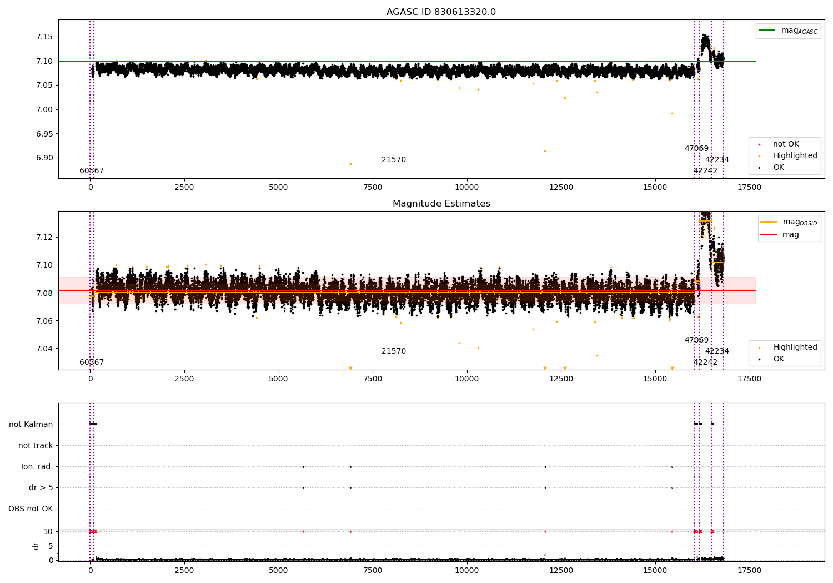833x583 pixels.
Task: Click 'OK' legend marker in Magnitude Estimates plot
Action: [759, 359]
